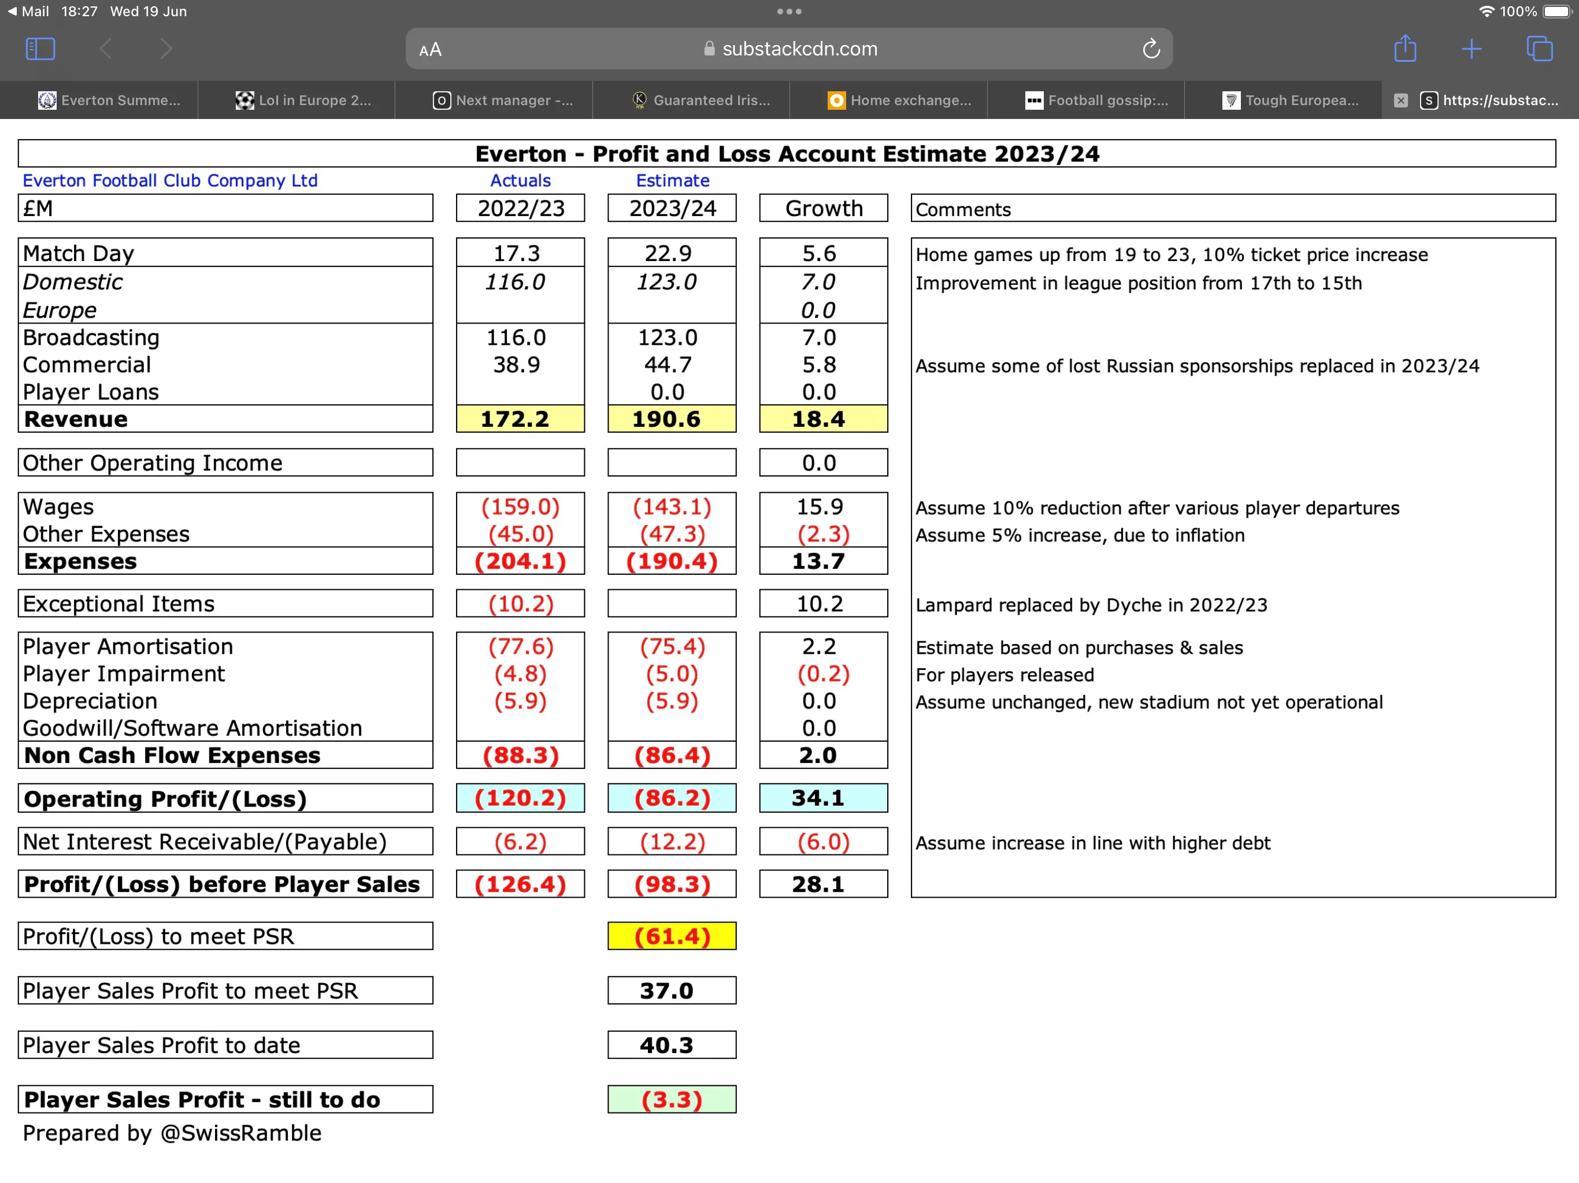Reload the substackcdn.com page
Screen dimensions: 1579x1183
coord(1150,49)
